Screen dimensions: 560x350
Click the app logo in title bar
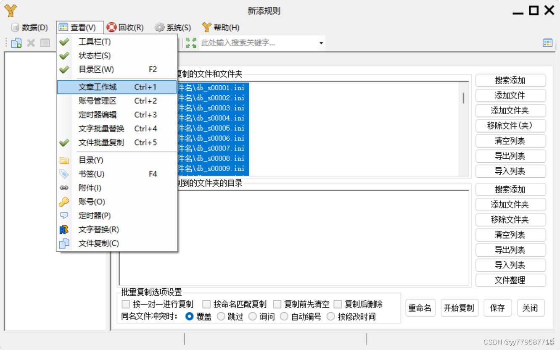[11, 11]
